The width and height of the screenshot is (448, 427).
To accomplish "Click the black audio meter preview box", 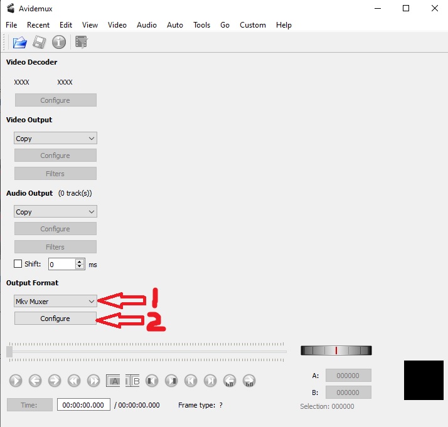I will pos(424,381).
